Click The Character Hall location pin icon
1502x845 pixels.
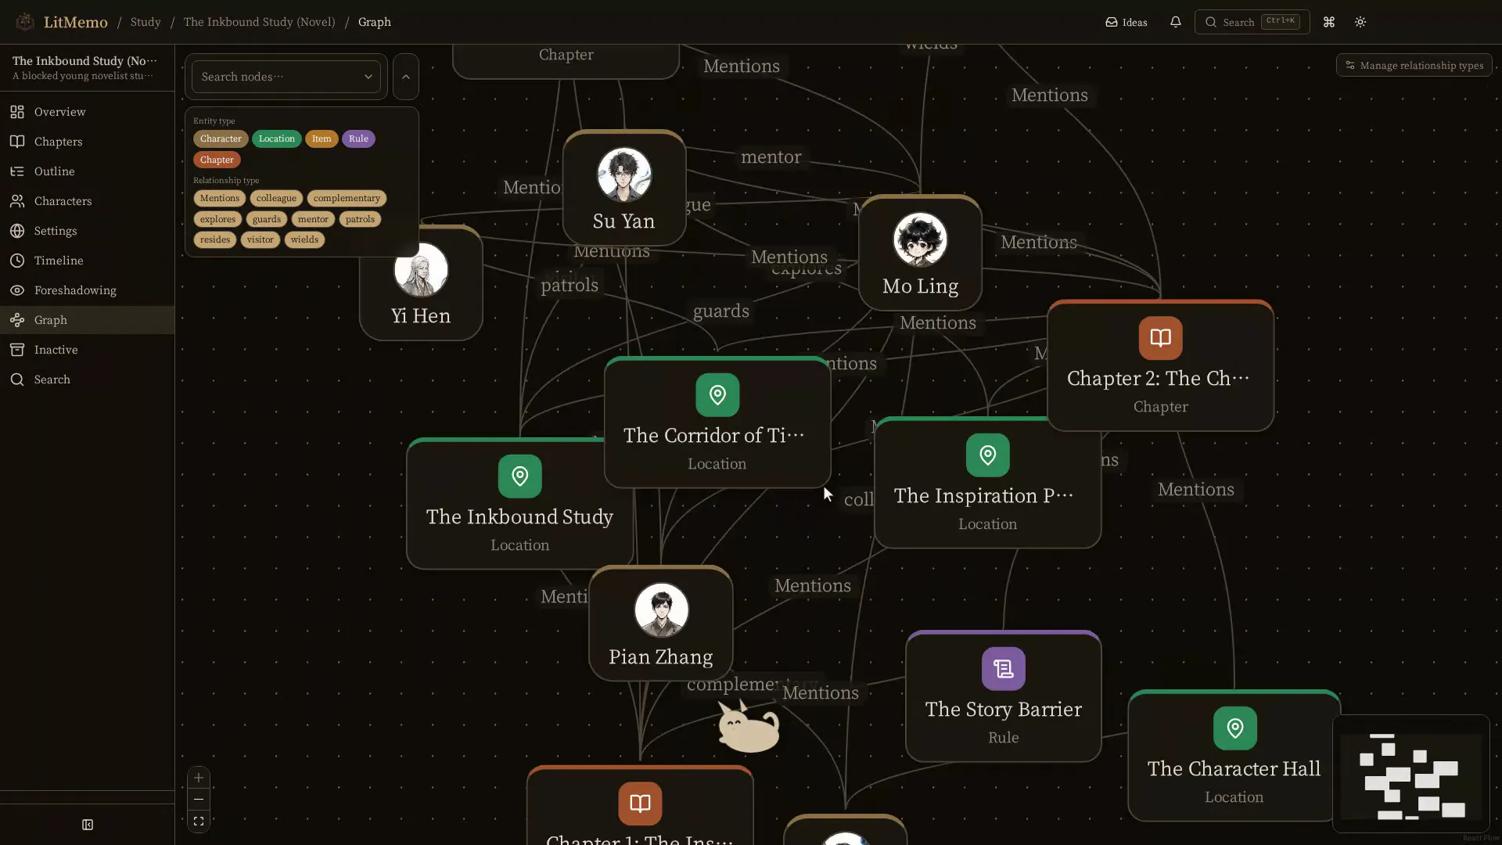tap(1235, 728)
